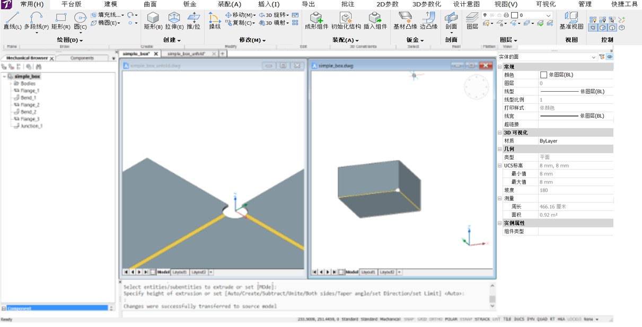
Task: Click the layer color square beside layer 0
Action: click(x=514, y=15)
